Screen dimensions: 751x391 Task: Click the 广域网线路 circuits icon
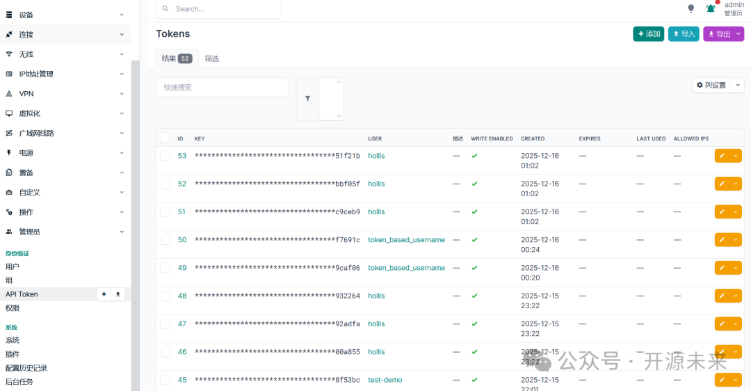[9, 133]
